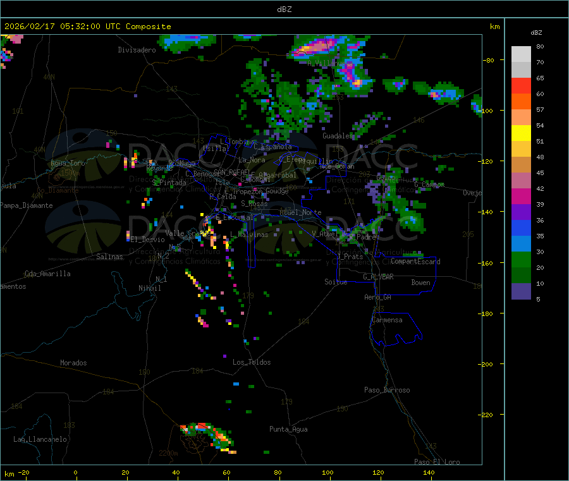Click the Agua_Toro label

click(x=68, y=163)
